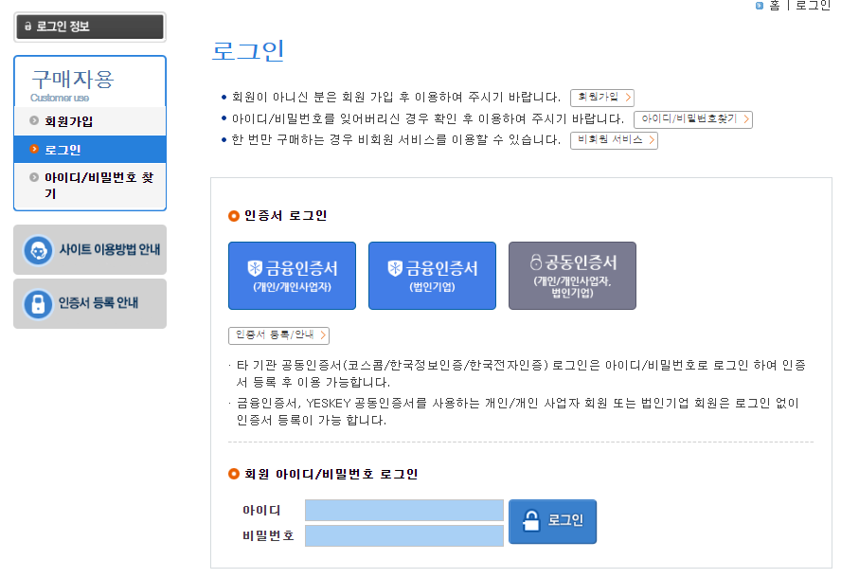
Task: Focus the 아이디 input field
Action: click(403, 510)
